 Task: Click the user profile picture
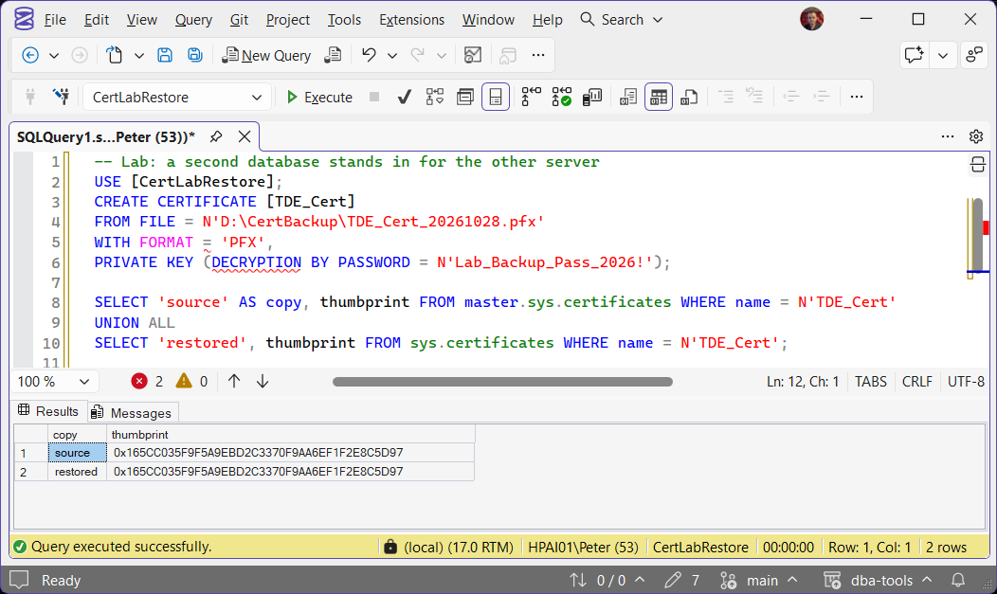click(x=812, y=19)
